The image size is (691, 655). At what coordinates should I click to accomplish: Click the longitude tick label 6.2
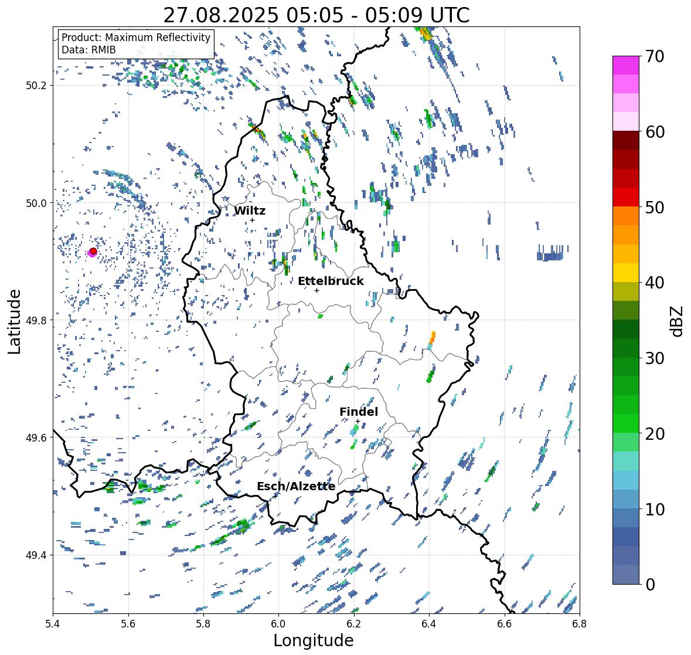pos(354,623)
